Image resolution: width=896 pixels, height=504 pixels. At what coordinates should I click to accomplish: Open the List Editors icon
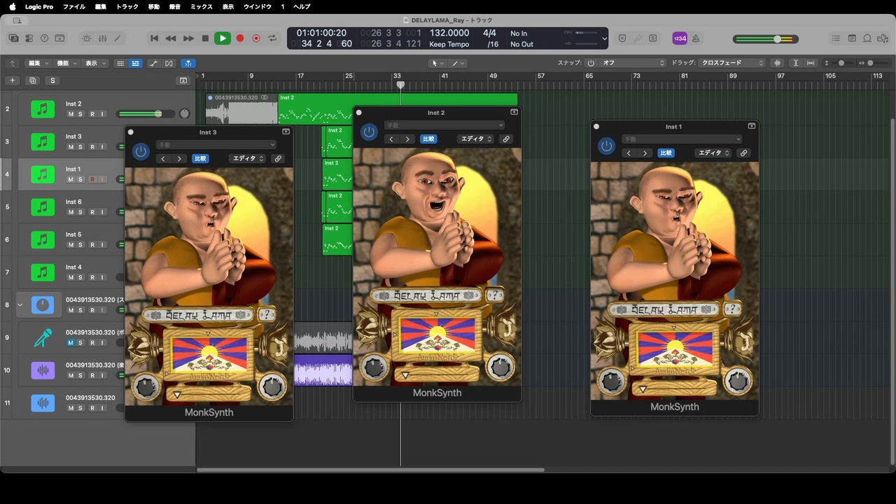pos(836,38)
